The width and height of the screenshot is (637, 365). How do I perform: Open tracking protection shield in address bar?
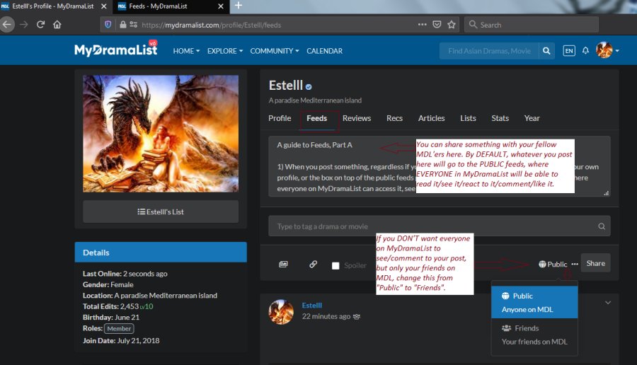[x=108, y=25]
